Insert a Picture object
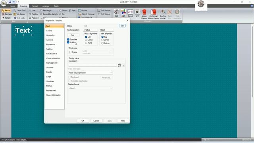The image size is (254, 143). (83, 10)
